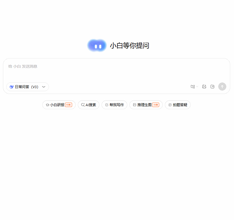
Task: Click the image upload icon
Action: click(x=204, y=86)
